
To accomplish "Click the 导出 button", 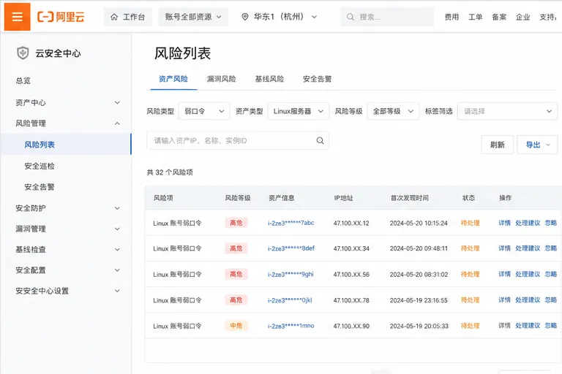I will point(537,145).
